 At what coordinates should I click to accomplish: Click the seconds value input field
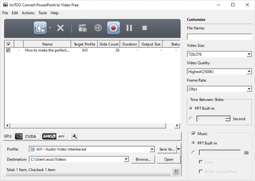(211, 119)
